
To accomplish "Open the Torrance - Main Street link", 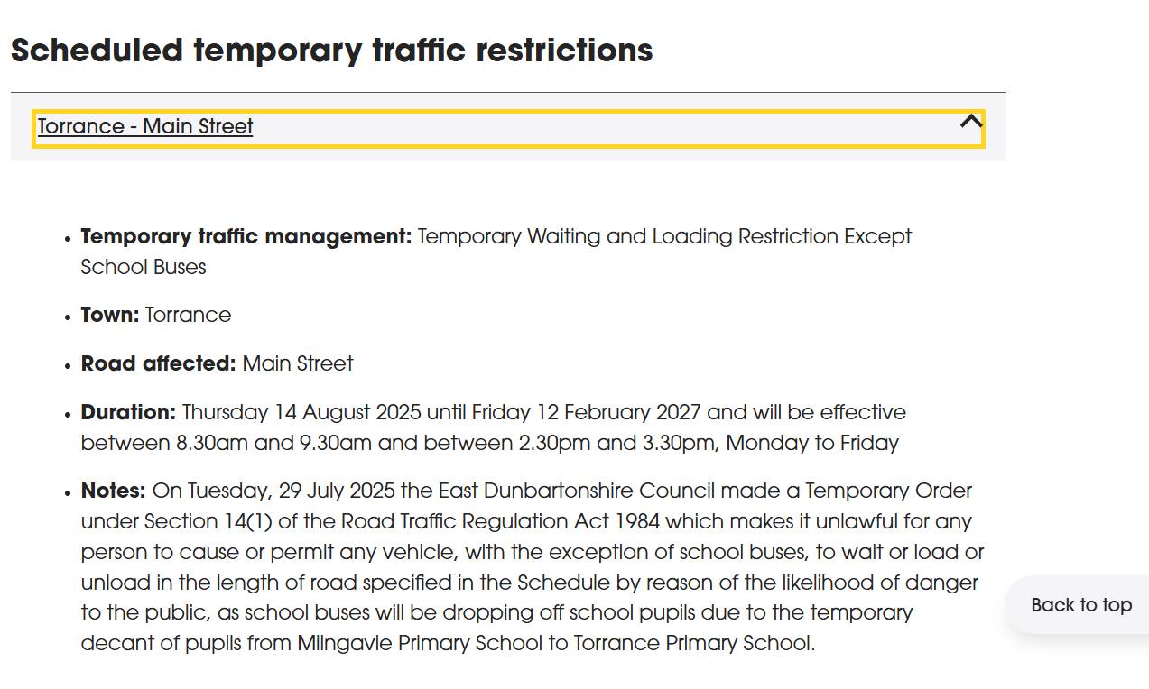I will coord(144,127).
